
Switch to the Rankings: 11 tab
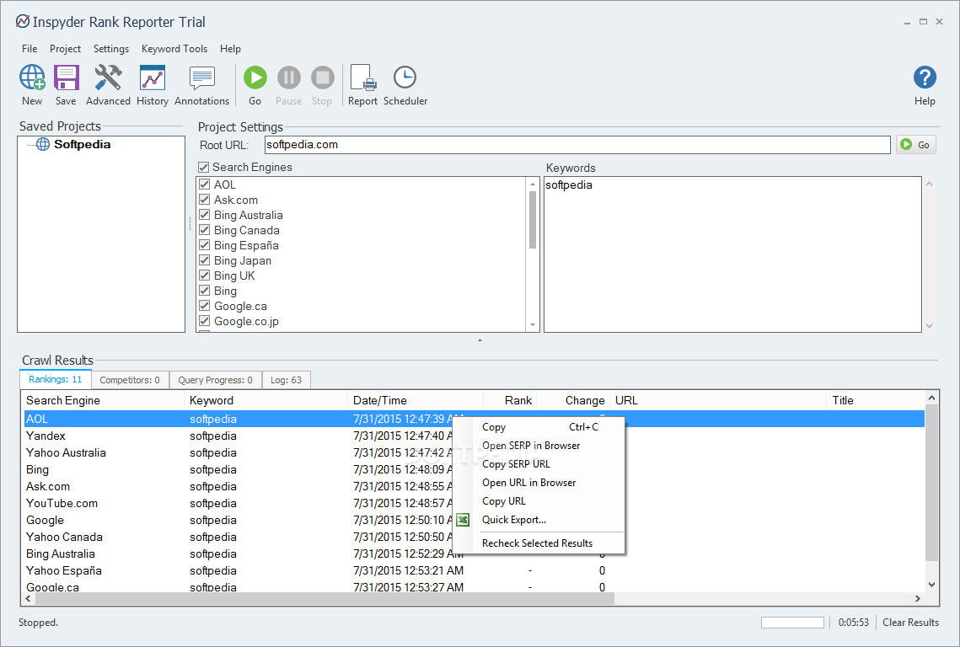pyautogui.click(x=55, y=379)
